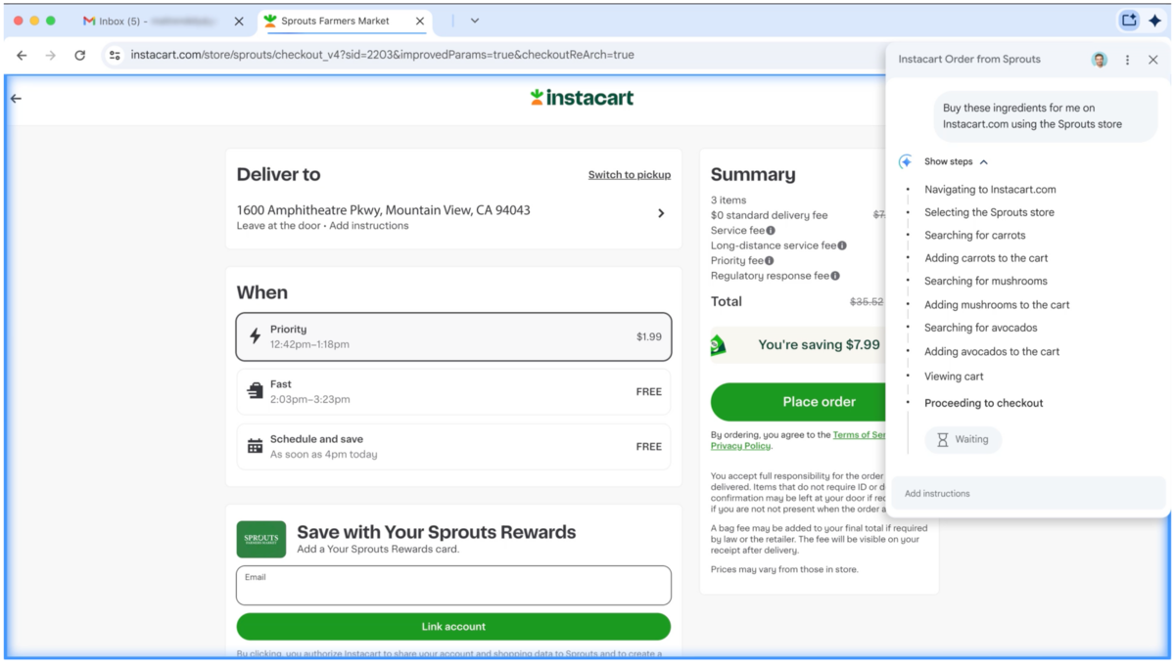Switch to the Inbox (5) tab
Screen dimensions: 1175x666
[x=164, y=21]
